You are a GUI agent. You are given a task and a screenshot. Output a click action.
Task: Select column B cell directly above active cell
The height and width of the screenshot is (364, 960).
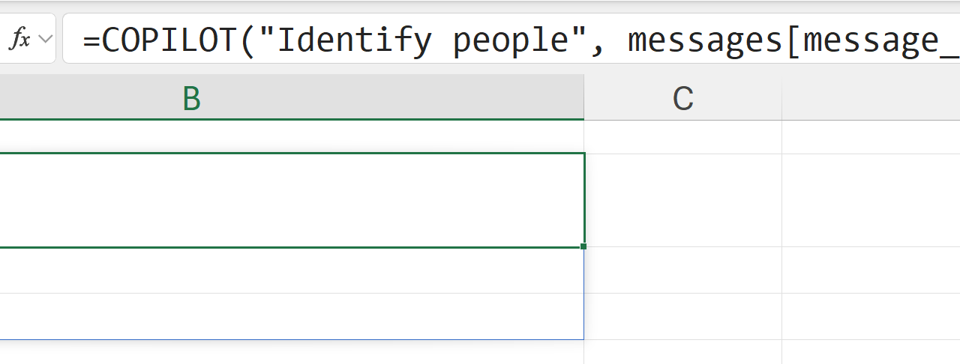pos(291,137)
